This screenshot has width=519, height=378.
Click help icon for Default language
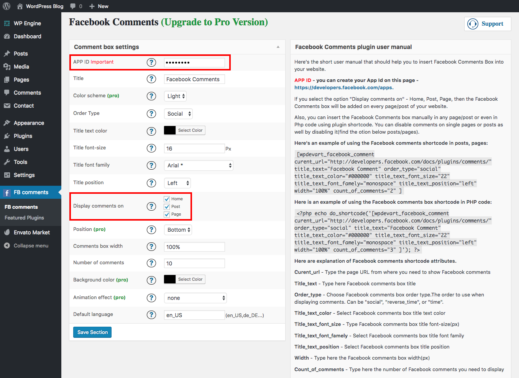pos(151,315)
